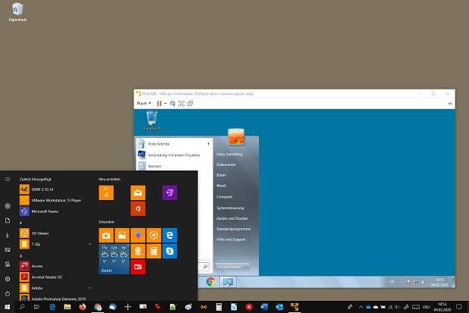
Task: Open Standardprogramme in Windows 7 menu
Action: click(234, 229)
